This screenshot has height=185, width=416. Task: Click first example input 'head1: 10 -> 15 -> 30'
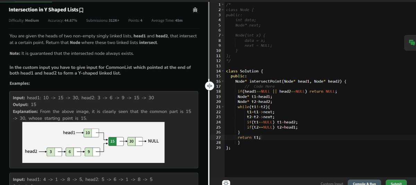(83, 98)
